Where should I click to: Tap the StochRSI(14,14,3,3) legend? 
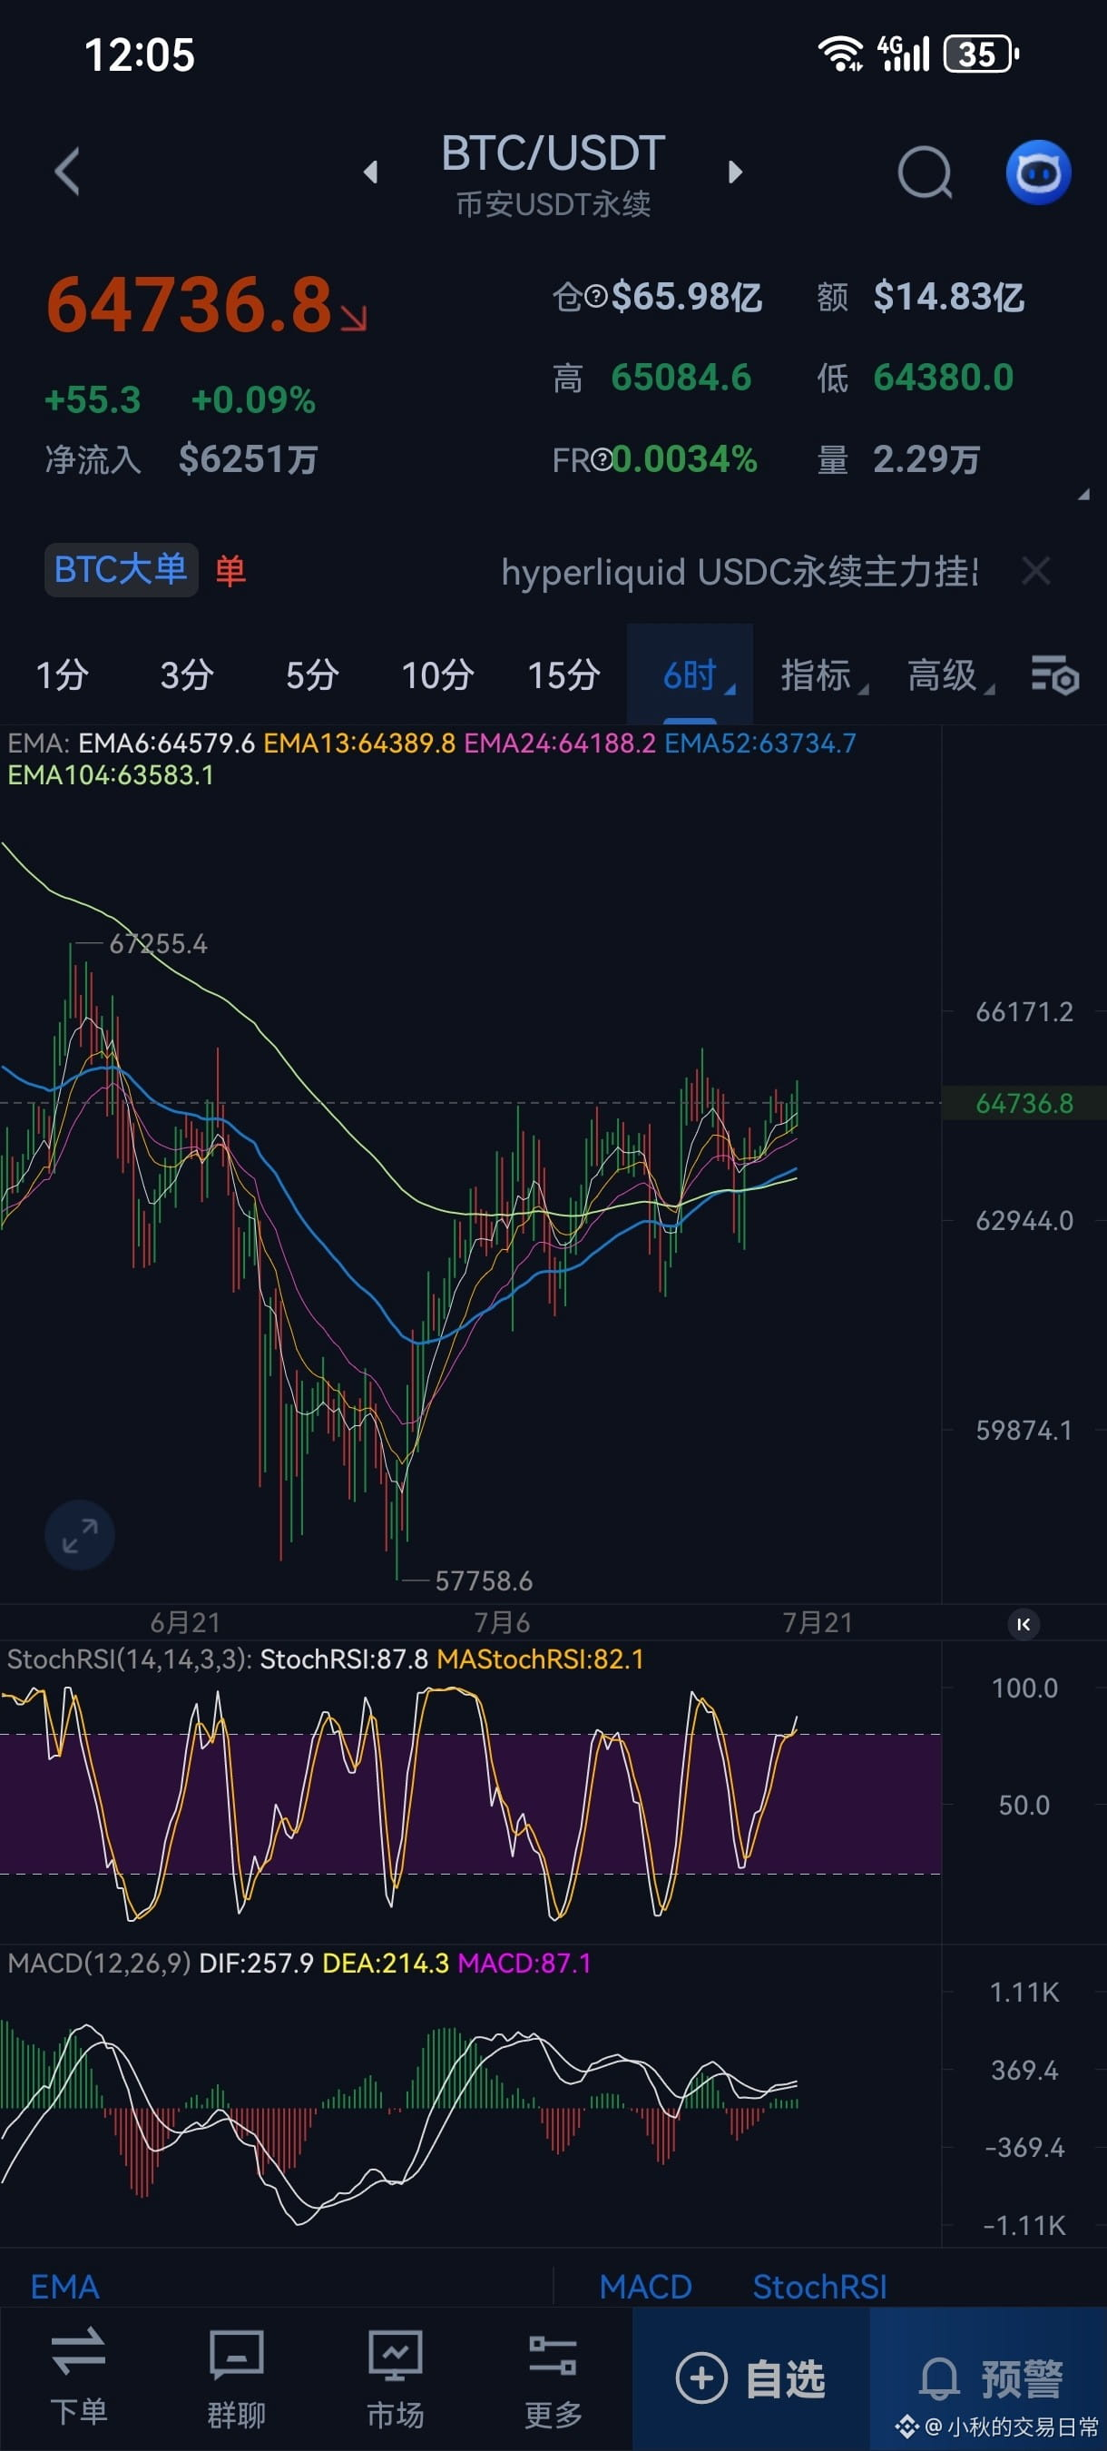[130, 1659]
